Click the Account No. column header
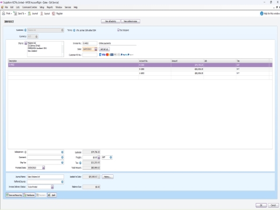 [x=155, y=61]
